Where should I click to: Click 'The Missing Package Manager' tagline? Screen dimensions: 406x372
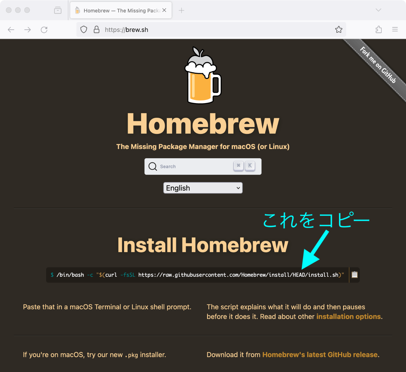(x=203, y=147)
